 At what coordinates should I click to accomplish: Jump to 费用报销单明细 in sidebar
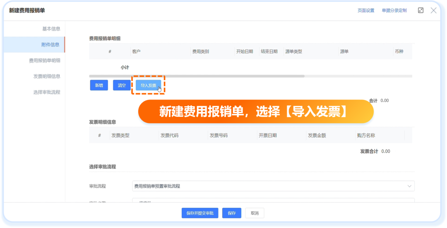click(44, 61)
